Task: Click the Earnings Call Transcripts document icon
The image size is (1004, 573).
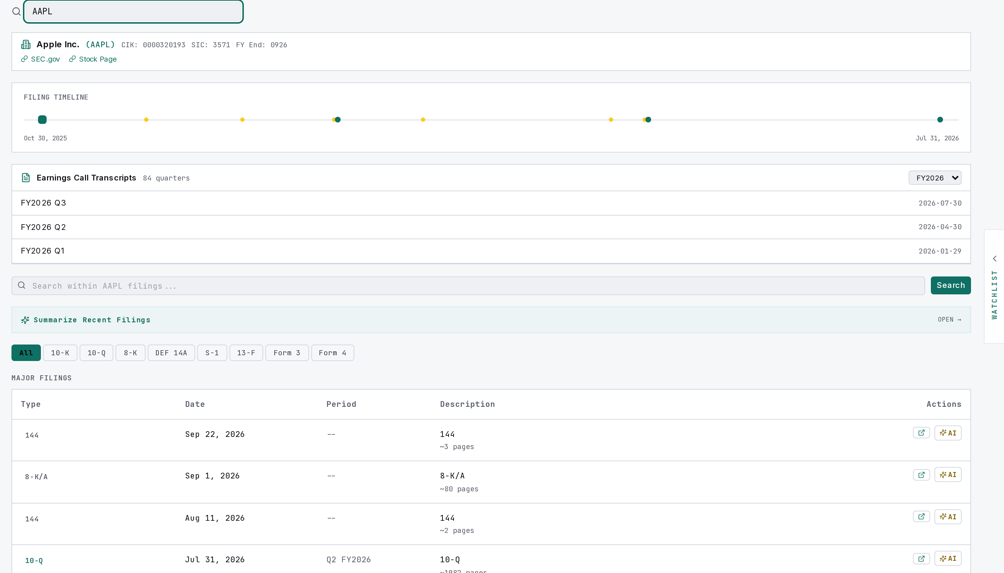Action: pyautogui.click(x=25, y=178)
